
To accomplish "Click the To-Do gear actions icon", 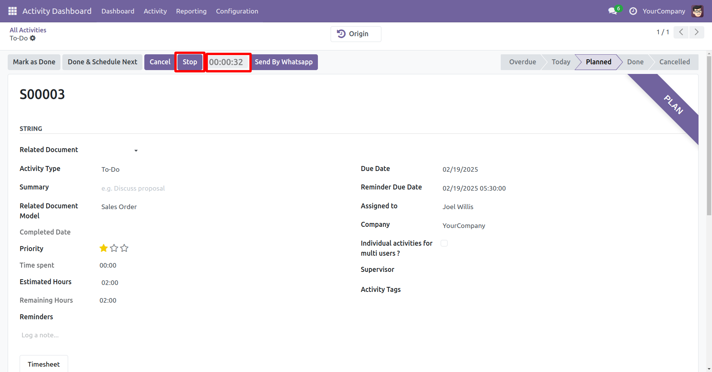I will (33, 38).
